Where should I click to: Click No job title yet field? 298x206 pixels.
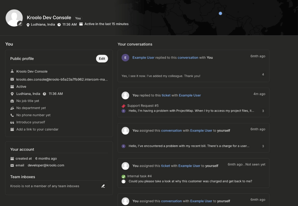coord(28,101)
